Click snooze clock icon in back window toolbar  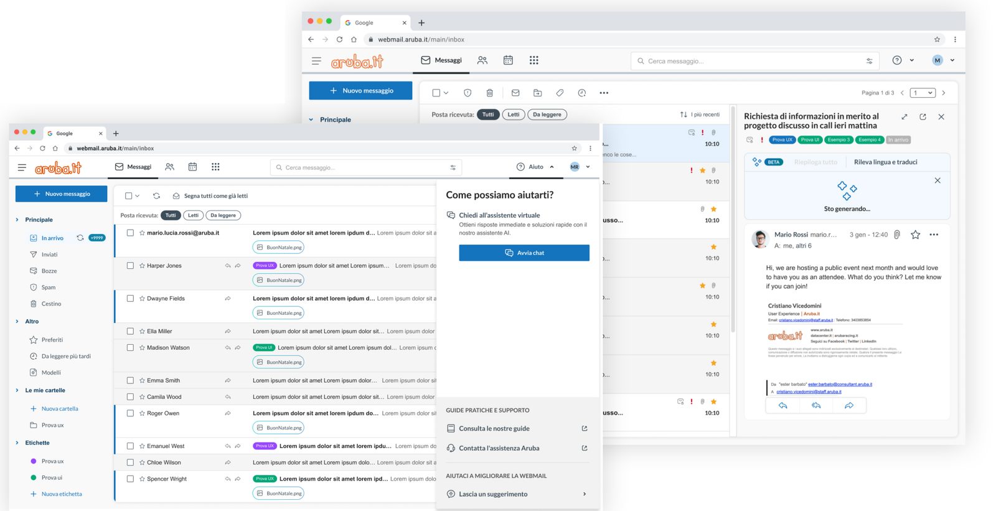coord(582,93)
